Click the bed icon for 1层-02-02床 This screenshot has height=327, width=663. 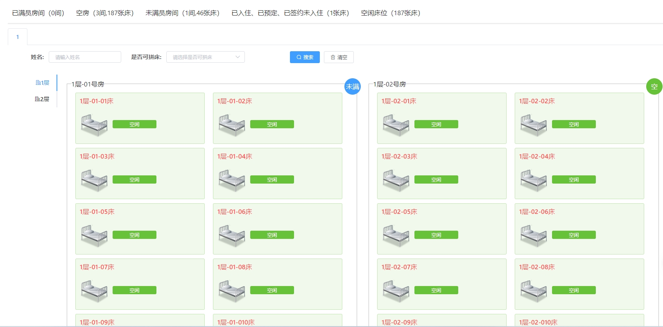pyautogui.click(x=534, y=125)
